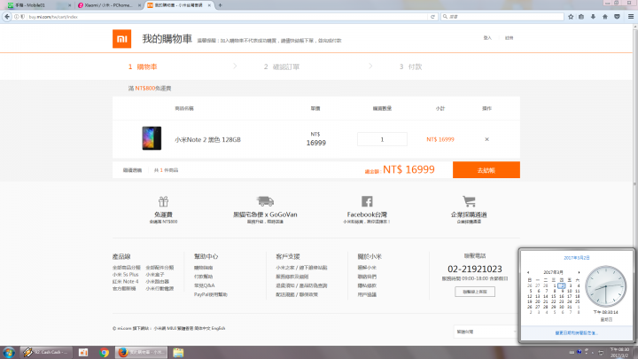Click step 3 付款
Image resolution: width=638 pixels, height=359 pixels.
(410, 66)
